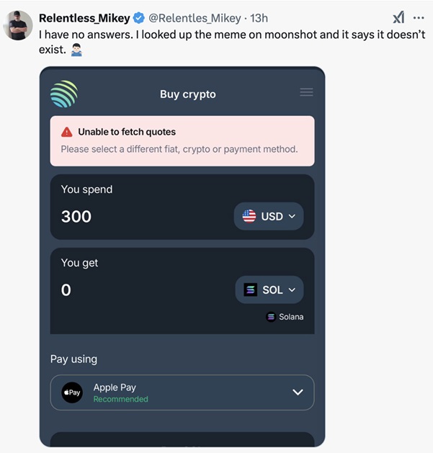The image size is (433, 453).
Task: Click the Relentless_Mikey display name
Action: [x=84, y=18]
